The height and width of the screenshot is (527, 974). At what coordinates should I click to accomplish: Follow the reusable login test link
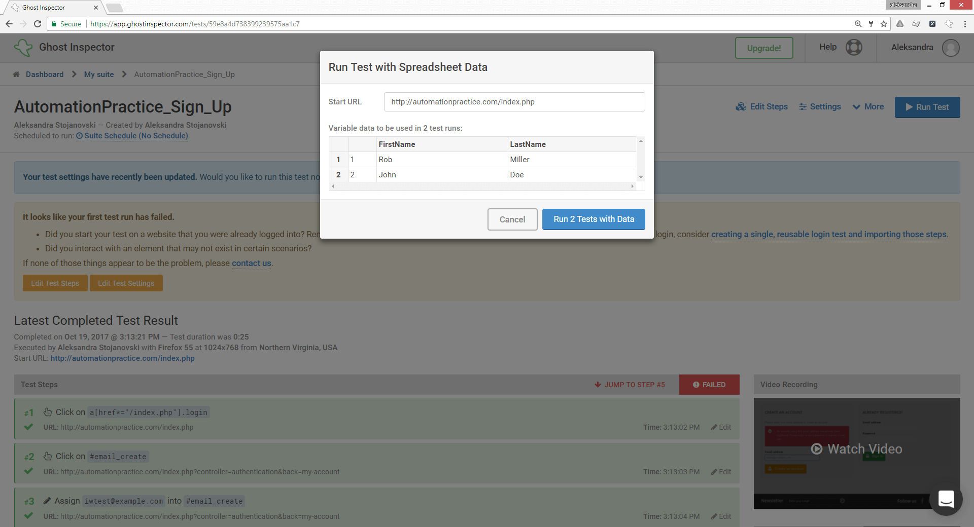coord(829,235)
